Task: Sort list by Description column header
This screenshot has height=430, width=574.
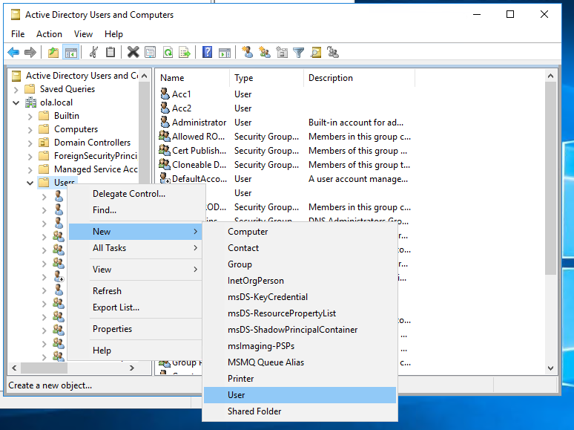Action: click(359, 78)
